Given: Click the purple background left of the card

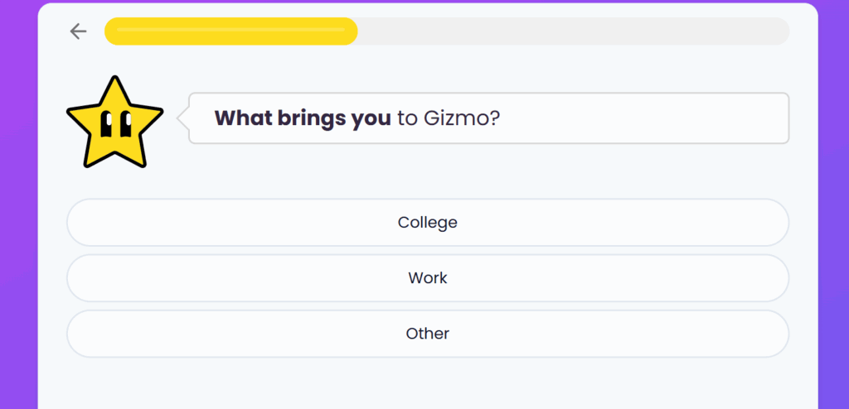Looking at the screenshot, I should [x=18, y=207].
